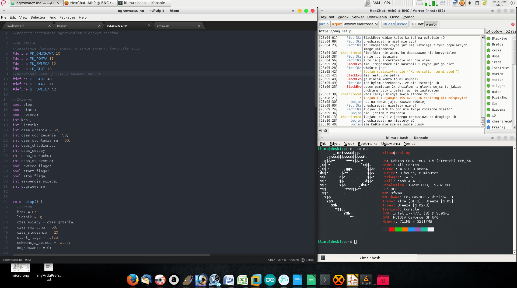This screenshot has width=517, height=288.
Task: Click the HexChat message input field
Action: [406, 131]
